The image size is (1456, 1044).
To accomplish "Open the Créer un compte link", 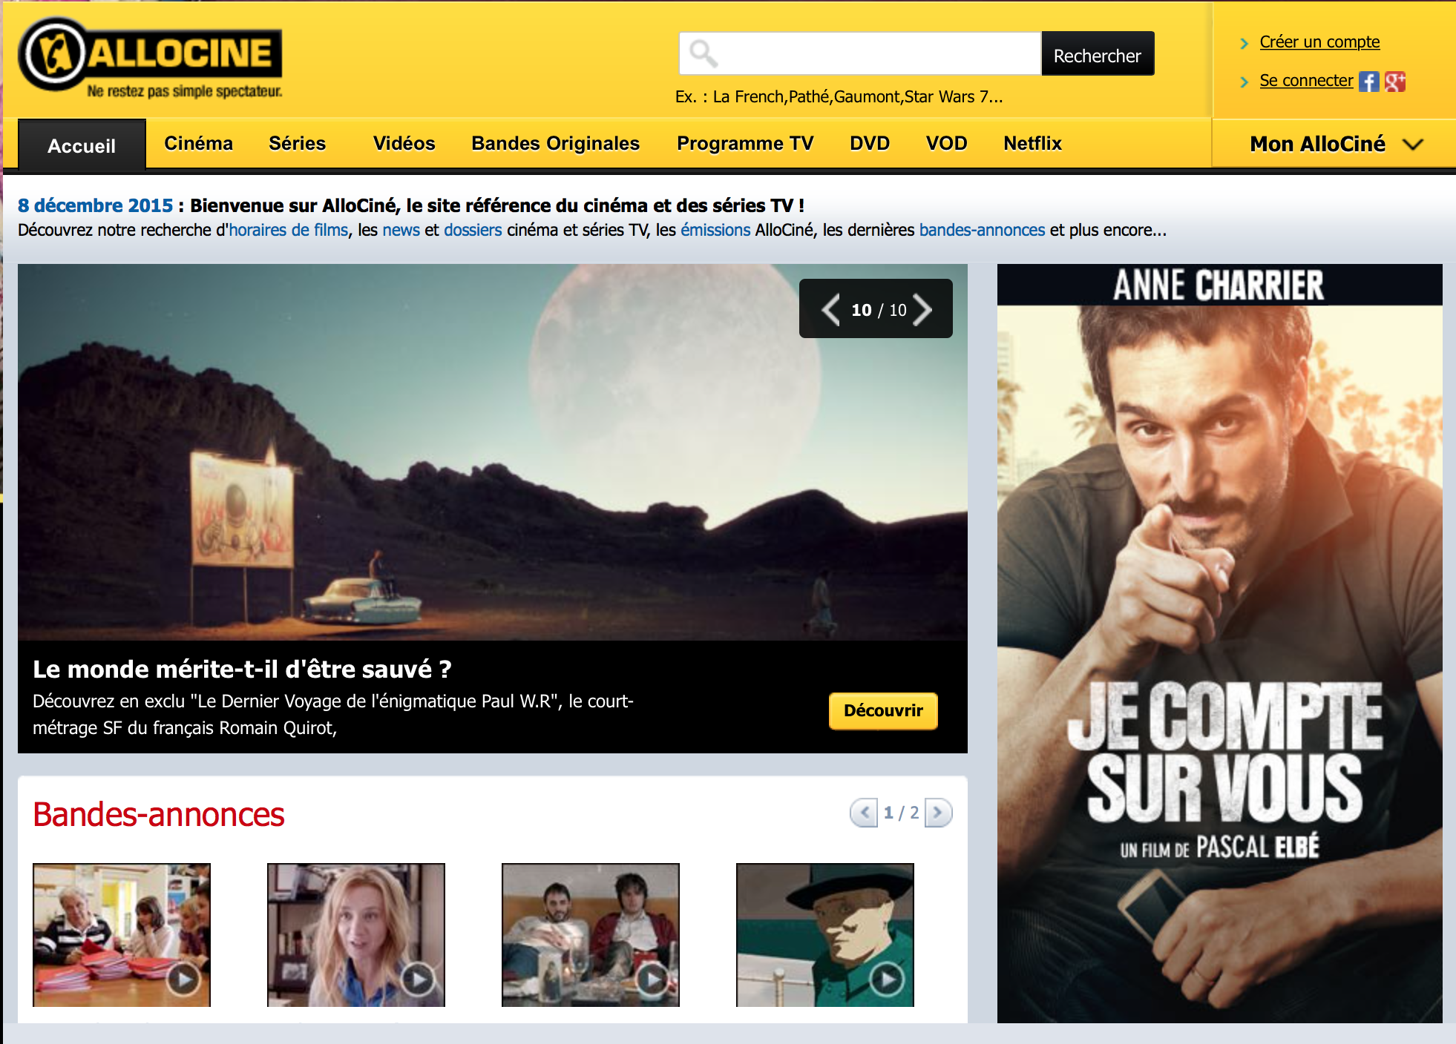I will (x=1319, y=42).
